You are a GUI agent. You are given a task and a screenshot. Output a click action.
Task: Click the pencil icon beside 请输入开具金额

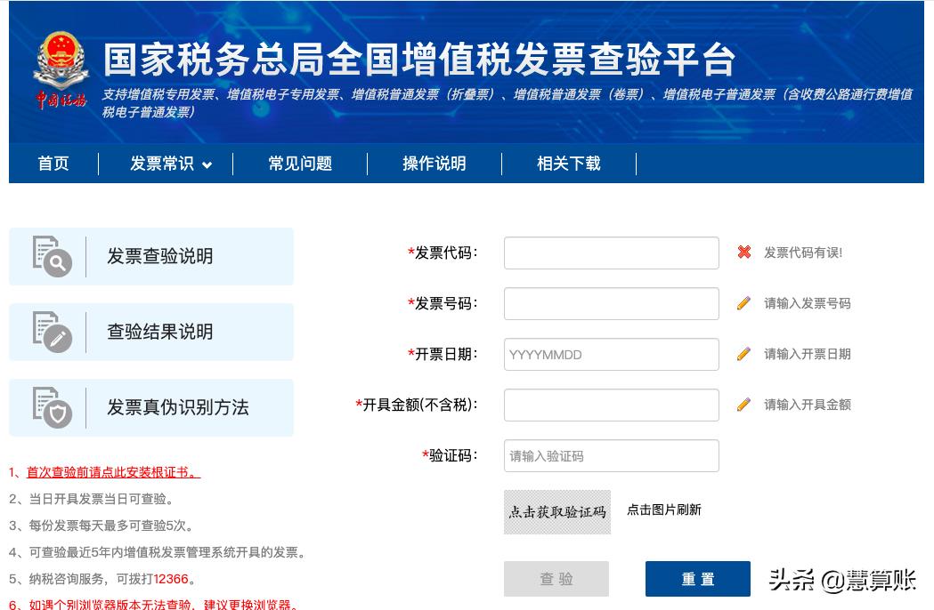tap(744, 404)
